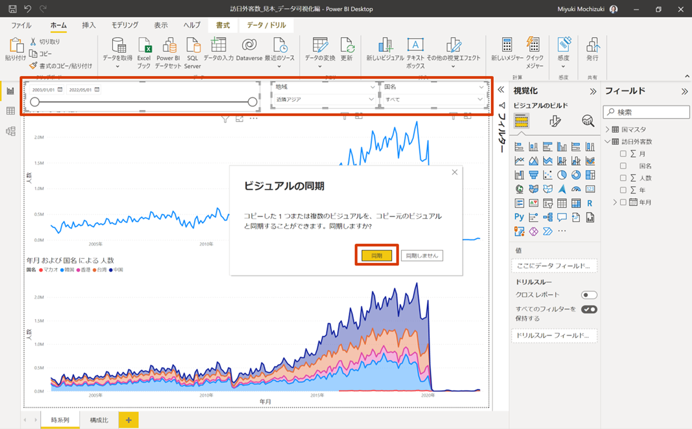
Task: Switch to the モデリング ribbon tab
Action: (x=125, y=25)
